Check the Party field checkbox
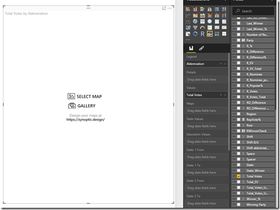 (x=239, y=40)
